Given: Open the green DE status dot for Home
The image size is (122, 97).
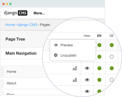Looking at the screenshot, I should [x=112, y=68].
